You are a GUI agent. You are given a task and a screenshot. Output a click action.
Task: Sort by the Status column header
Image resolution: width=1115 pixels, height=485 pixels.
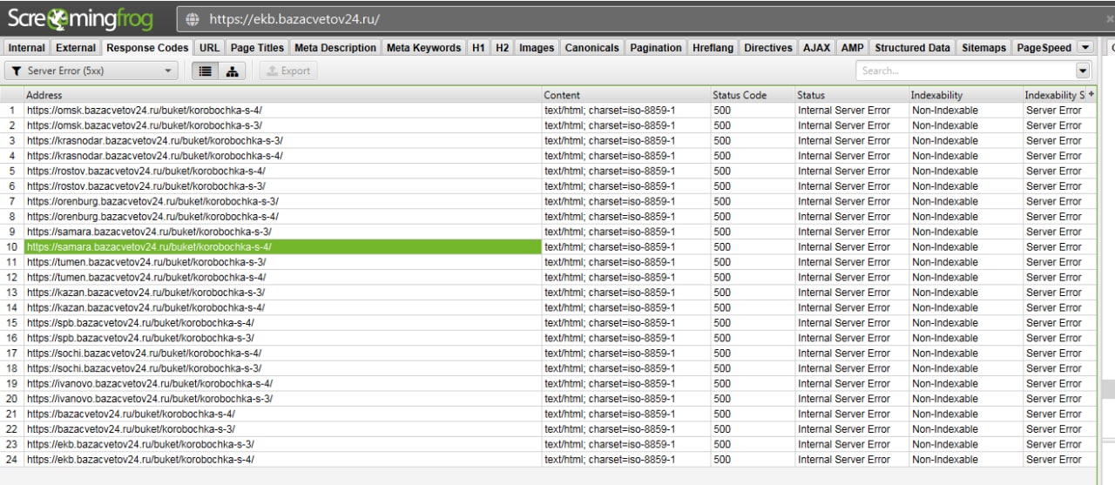[851, 95]
